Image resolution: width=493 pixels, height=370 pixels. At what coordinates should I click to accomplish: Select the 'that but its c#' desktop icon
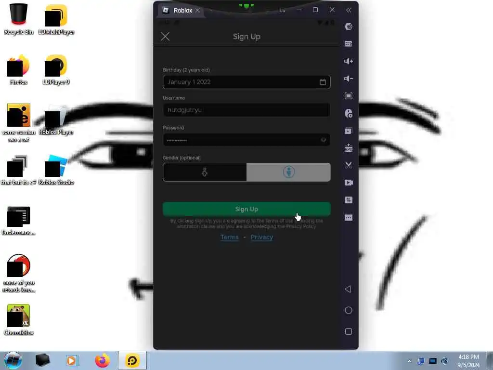tap(19, 170)
